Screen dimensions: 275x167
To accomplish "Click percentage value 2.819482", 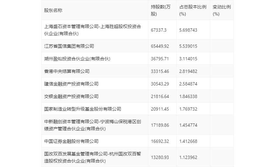I will (x=188, y=71).
